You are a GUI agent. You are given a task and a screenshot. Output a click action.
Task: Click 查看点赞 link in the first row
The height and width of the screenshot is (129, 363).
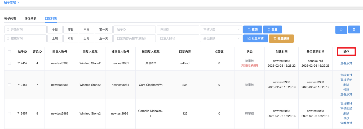pyautogui.click(x=346, y=63)
